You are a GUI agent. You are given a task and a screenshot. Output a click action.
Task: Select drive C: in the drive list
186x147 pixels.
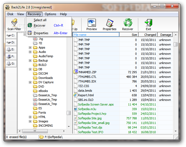(11, 35)
